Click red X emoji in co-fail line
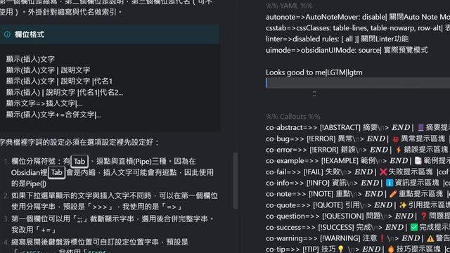450x253 pixels. point(383,171)
